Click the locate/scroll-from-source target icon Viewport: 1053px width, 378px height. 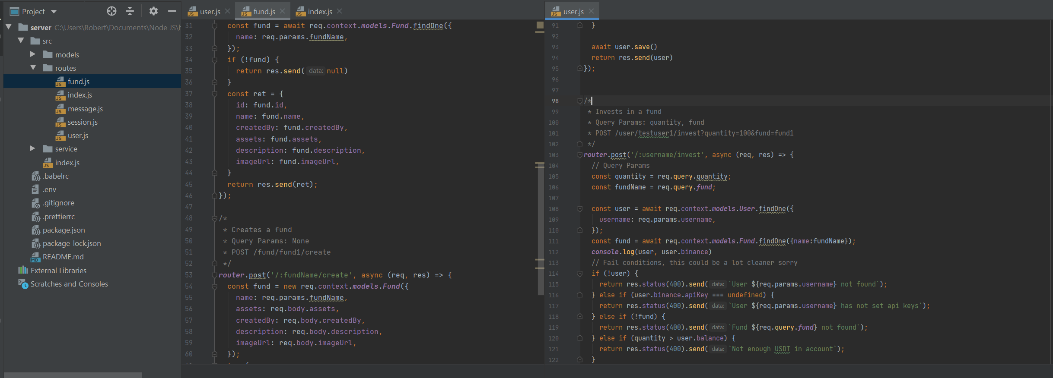[111, 11]
